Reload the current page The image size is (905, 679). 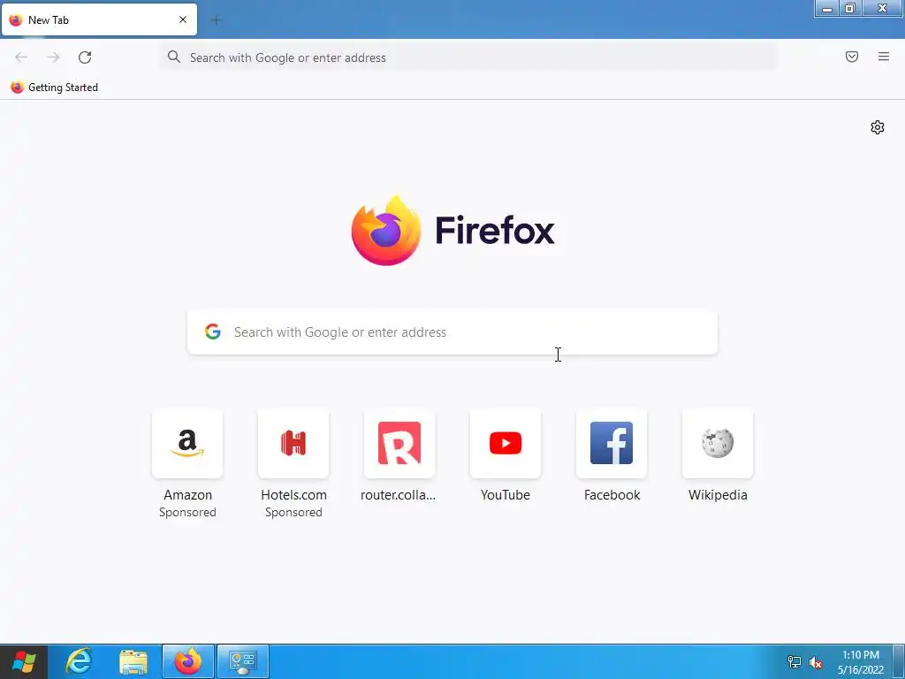click(85, 57)
